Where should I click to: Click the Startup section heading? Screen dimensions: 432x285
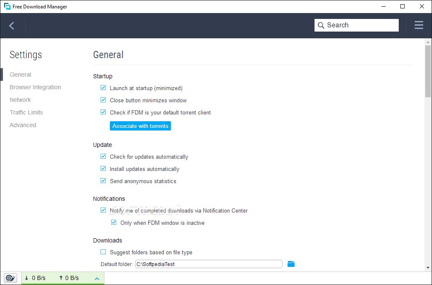click(103, 76)
